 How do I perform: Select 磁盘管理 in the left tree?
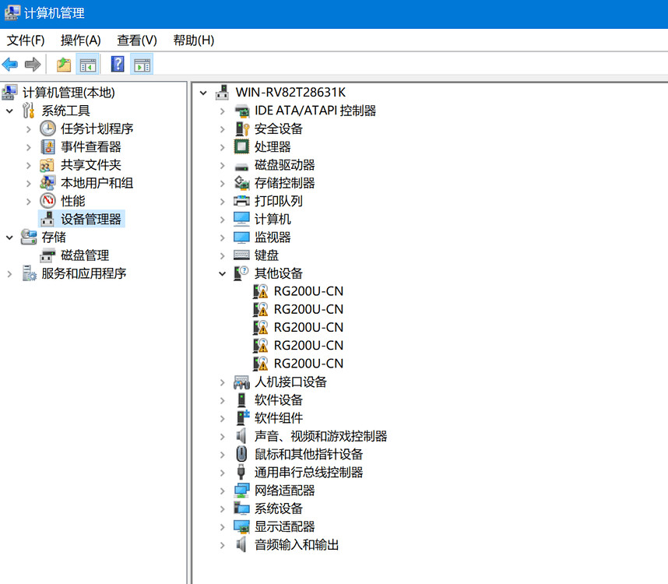pos(85,255)
